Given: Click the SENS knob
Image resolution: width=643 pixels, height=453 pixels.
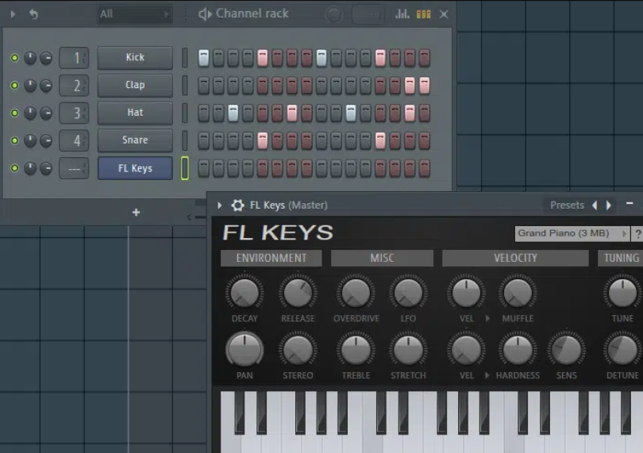Looking at the screenshot, I should tap(566, 350).
